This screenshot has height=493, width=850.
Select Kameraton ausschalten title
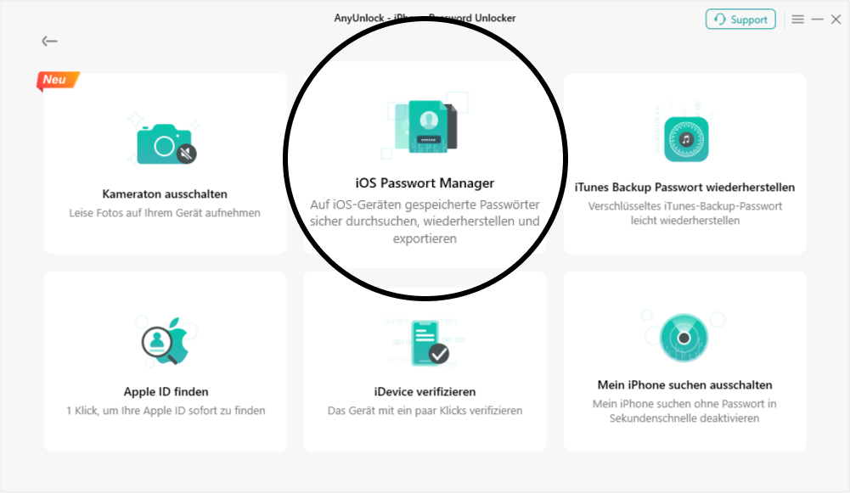pyautogui.click(x=165, y=194)
